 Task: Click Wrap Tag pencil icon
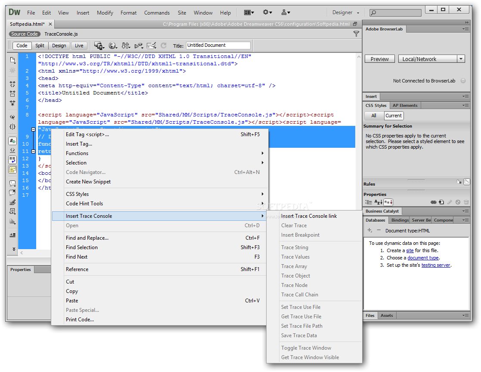[12, 202]
